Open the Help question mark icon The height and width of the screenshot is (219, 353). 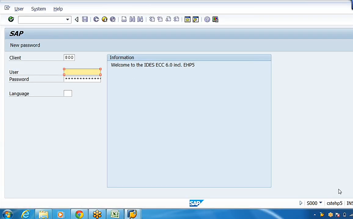click(x=207, y=19)
